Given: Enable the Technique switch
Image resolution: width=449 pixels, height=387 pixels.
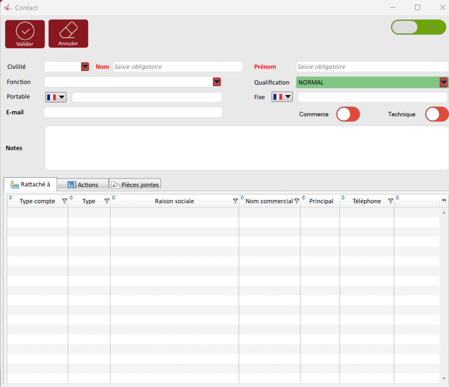Looking at the screenshot, I should [x=437, y=114].
